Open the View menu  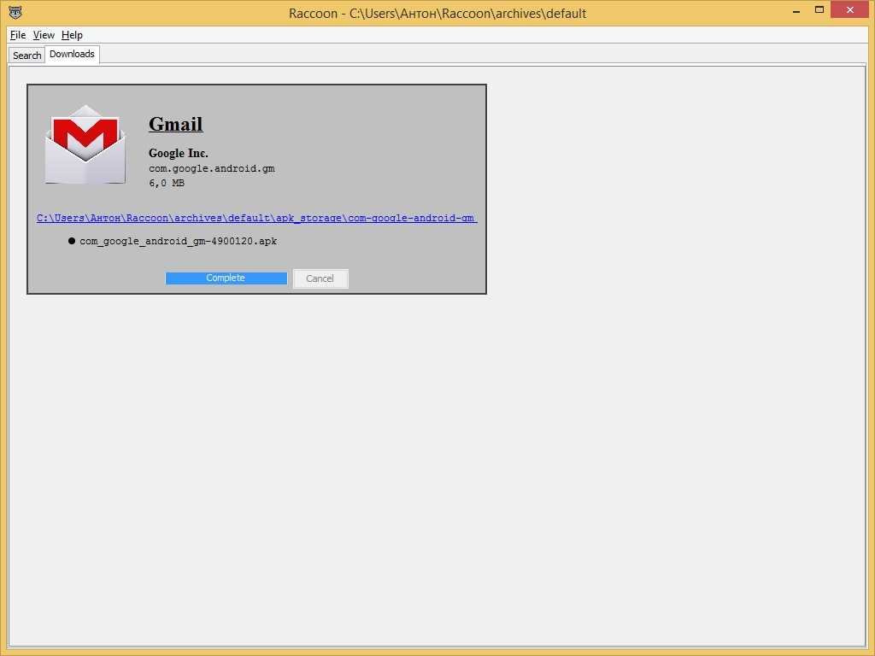tap(44, 35)
